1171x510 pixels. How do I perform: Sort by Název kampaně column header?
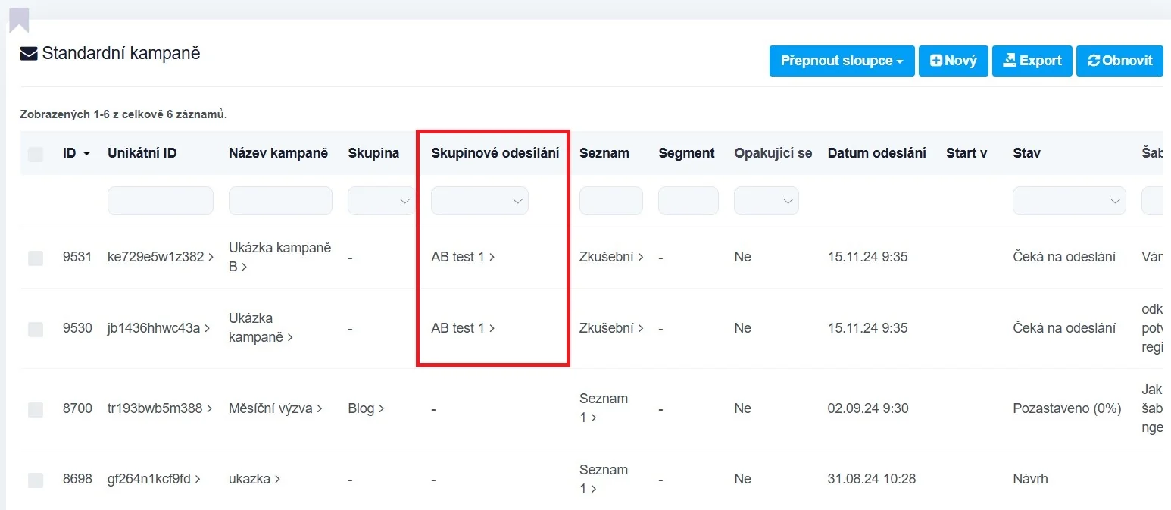coord(278,153)
